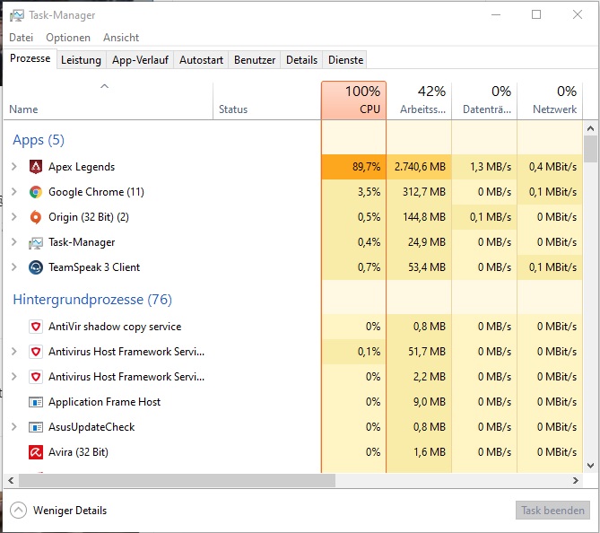
Task: Click the Avira (32 Bit) icon
Action: pos(36,452)
